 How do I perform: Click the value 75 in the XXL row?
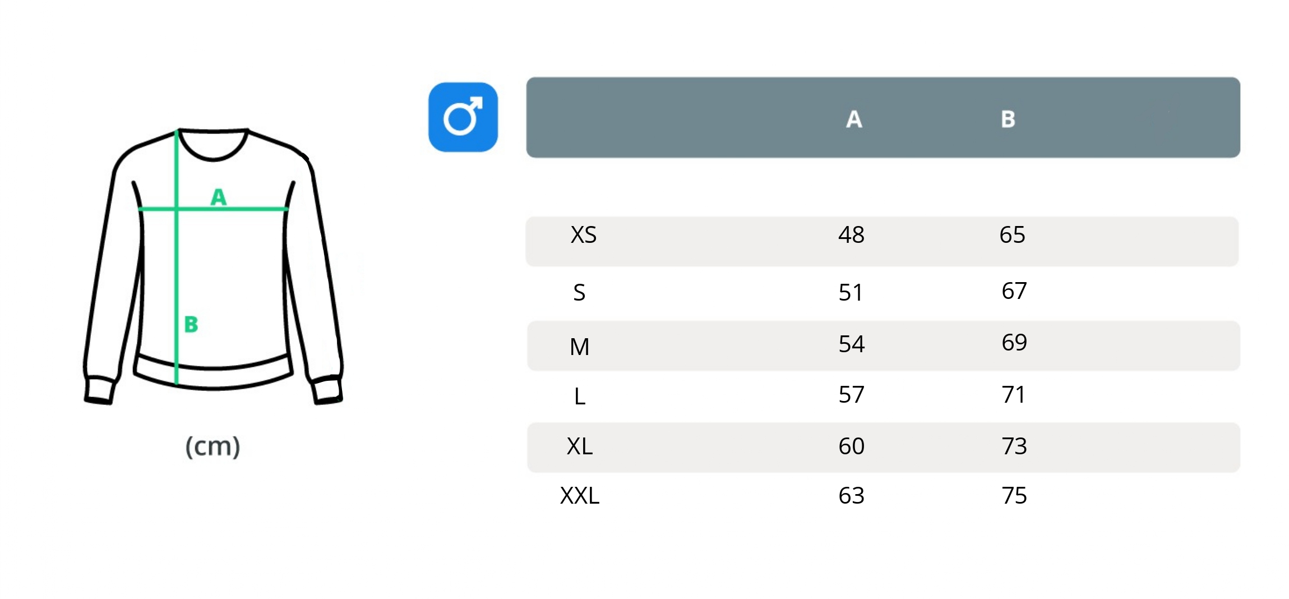pyautogui.click(x=1014, y=496)
